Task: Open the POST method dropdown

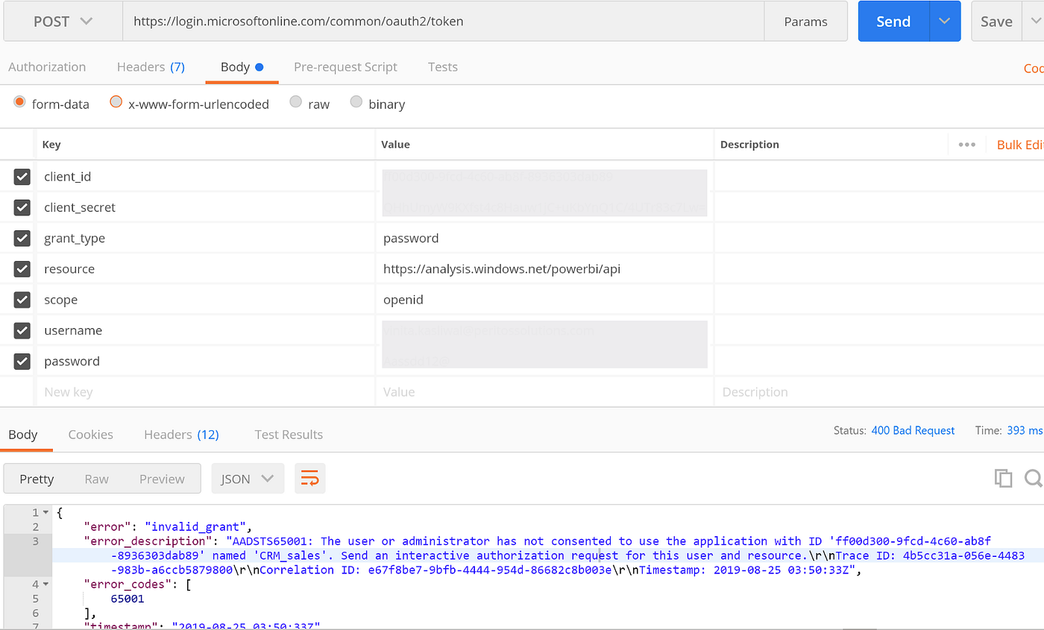Action: (62, 21)
